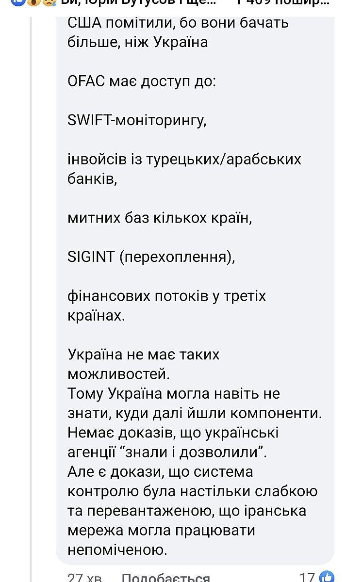
Task: Click the sad emoji reaction icon
Action: point(48,3)
